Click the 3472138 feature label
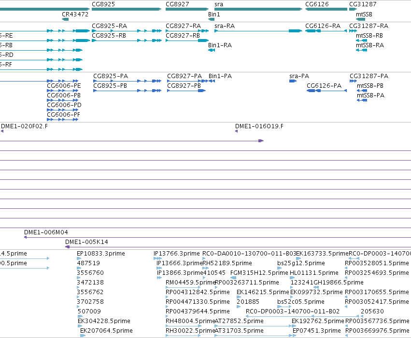Screen dimensions: 411x338 click(90, 283)
